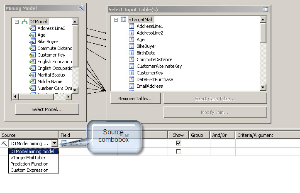Click the Age column icon in Mining Model

tap(32, 35)
